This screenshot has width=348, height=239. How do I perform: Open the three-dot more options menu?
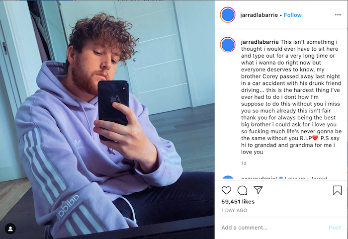click(338, 15)
